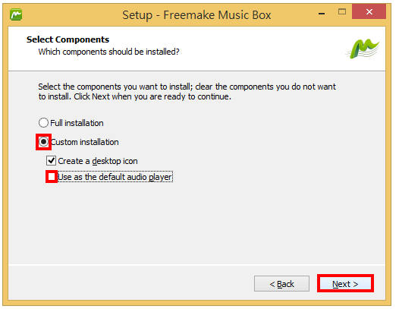
Task: Click the 'Full installation' label text
Action: [x=77, y=123]
